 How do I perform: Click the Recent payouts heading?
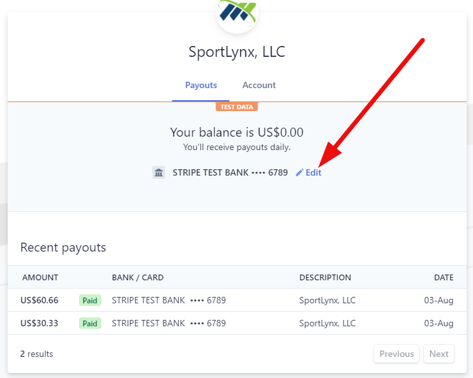[63, 248]
